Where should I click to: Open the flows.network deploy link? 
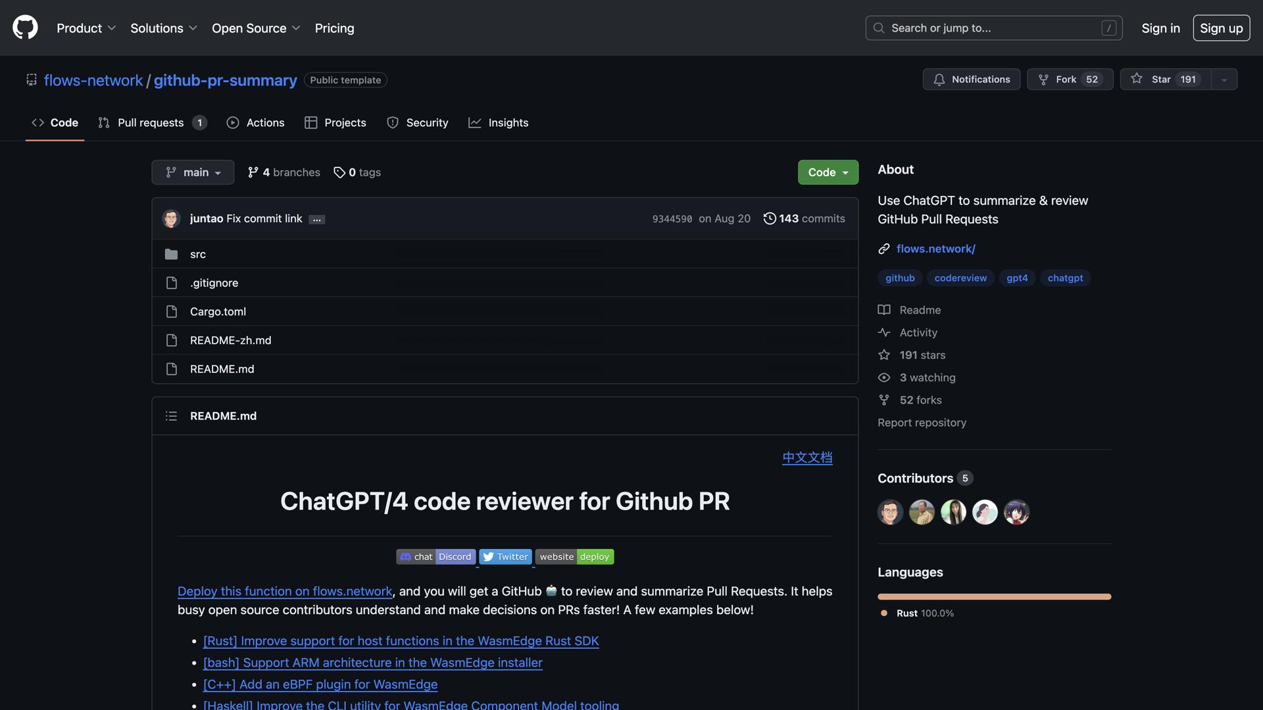284,591
